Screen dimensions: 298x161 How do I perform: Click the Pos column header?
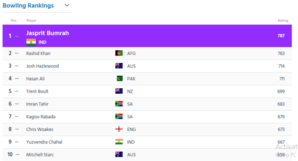[x=13, y=20]
